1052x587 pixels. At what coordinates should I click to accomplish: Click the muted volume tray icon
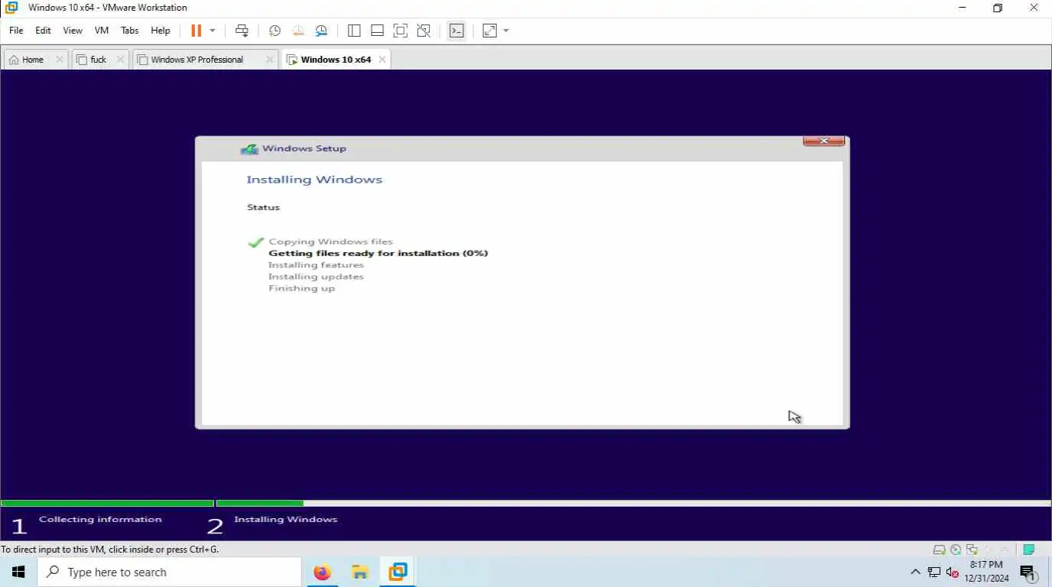[x=952, y=572]
